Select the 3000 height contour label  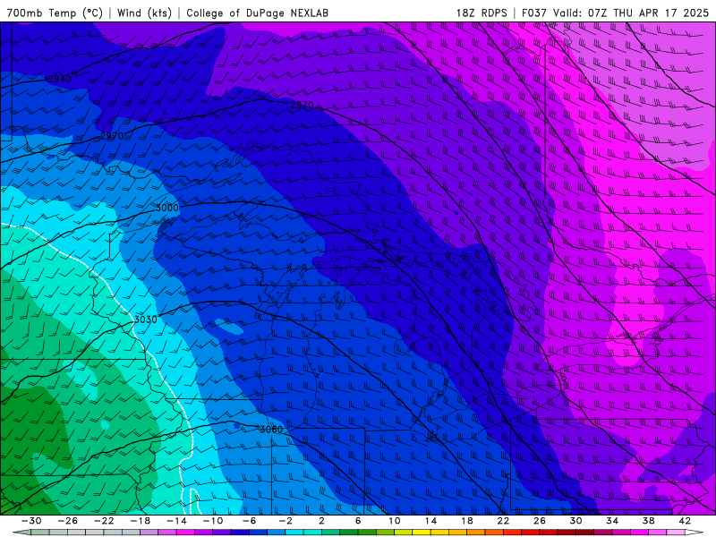(167, 208)
